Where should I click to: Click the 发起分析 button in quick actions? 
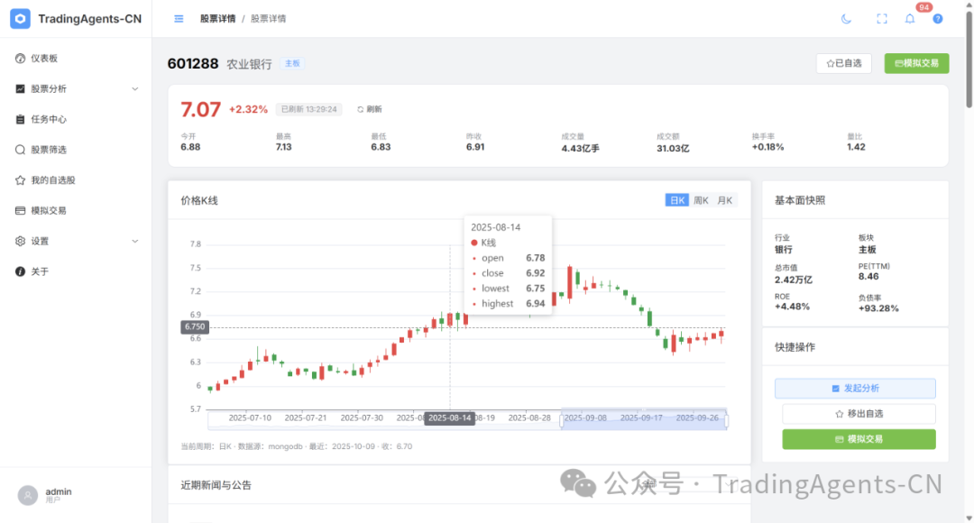pyautogui.click(x=854, y=388)
